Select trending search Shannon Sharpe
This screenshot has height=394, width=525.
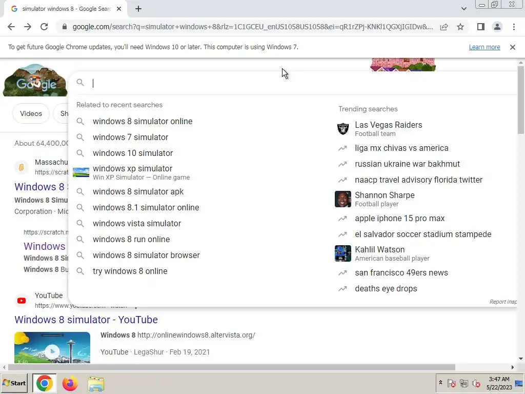tap(385, 199)
